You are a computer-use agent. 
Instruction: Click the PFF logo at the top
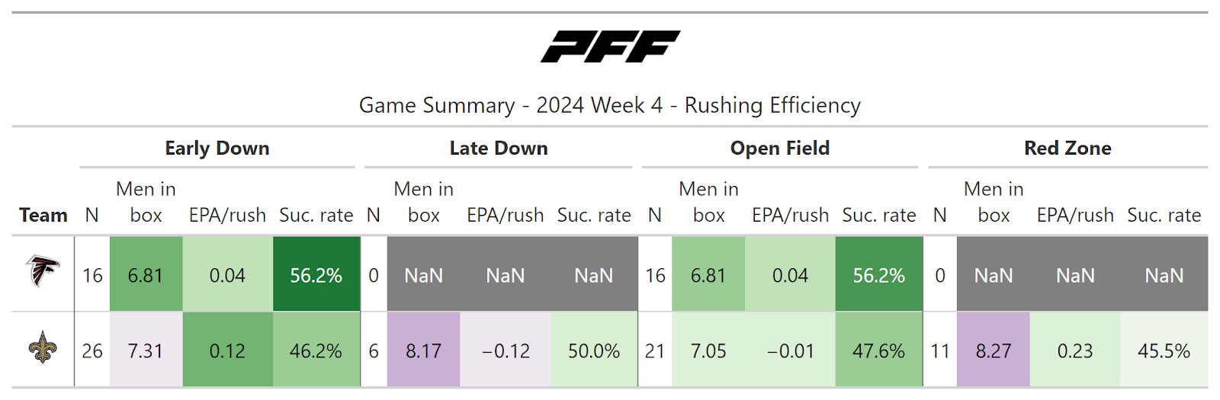coord(610,46)
